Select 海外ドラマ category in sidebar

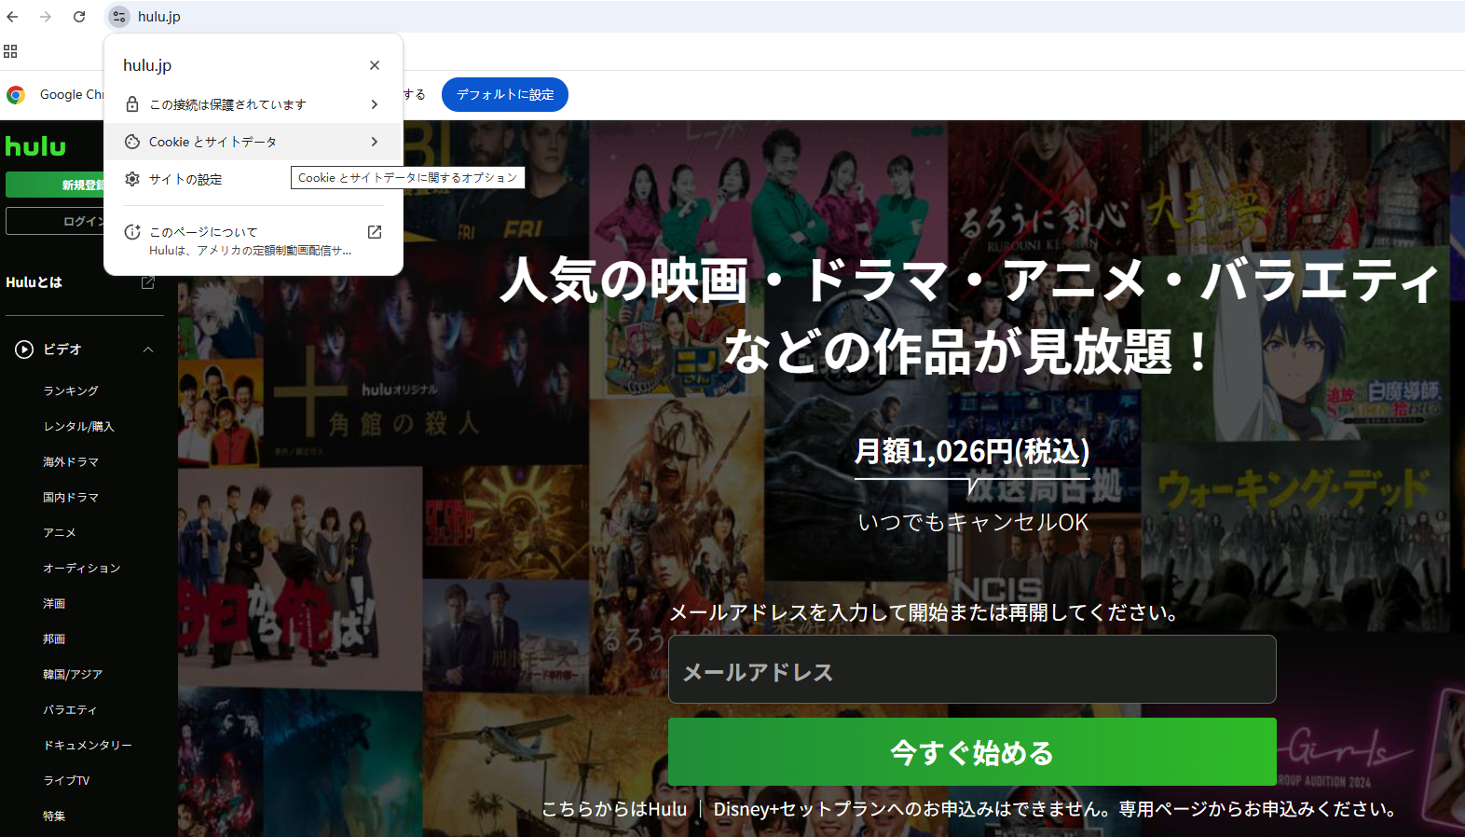71,461
